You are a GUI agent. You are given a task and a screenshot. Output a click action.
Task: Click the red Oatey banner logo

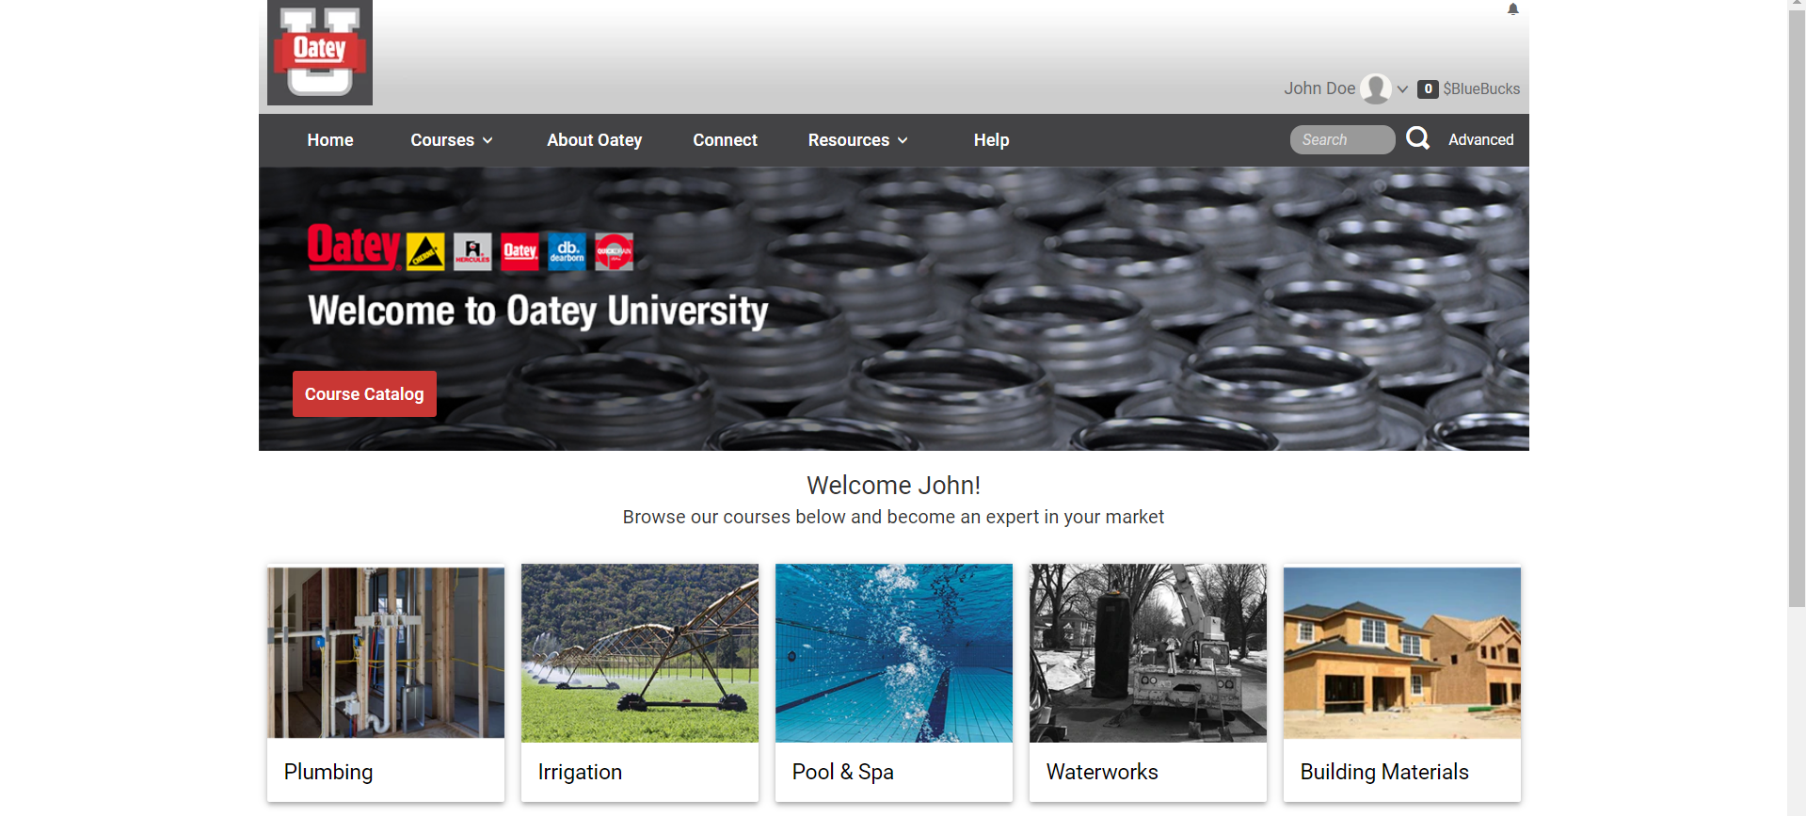[x=354, y=248]
